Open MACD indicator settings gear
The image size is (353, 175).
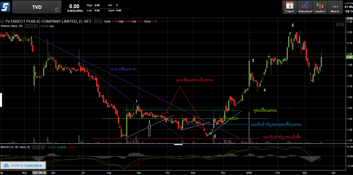[38, 147]
